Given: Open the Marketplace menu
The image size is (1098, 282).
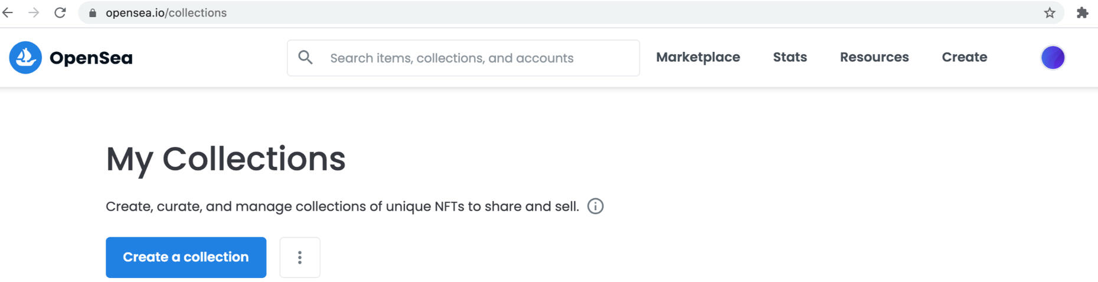Looking at the screenshot, I should 698,57.
